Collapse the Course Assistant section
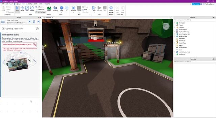216x121 pixels. click(x=37, y=29)
